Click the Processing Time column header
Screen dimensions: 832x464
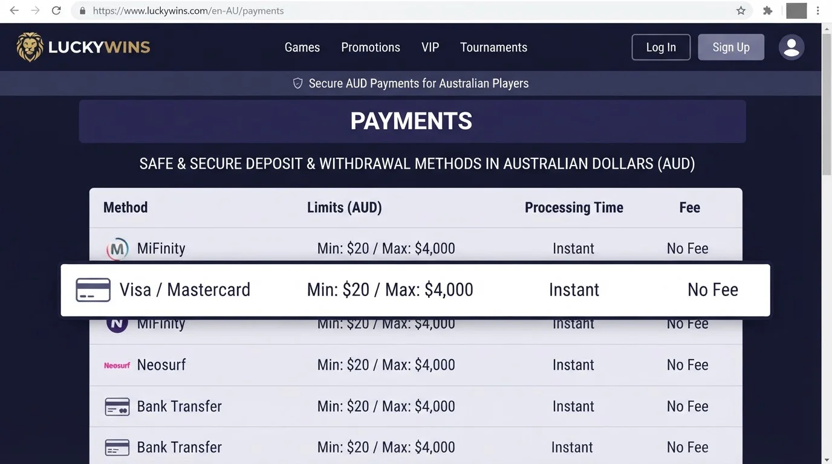pos(574,207)
